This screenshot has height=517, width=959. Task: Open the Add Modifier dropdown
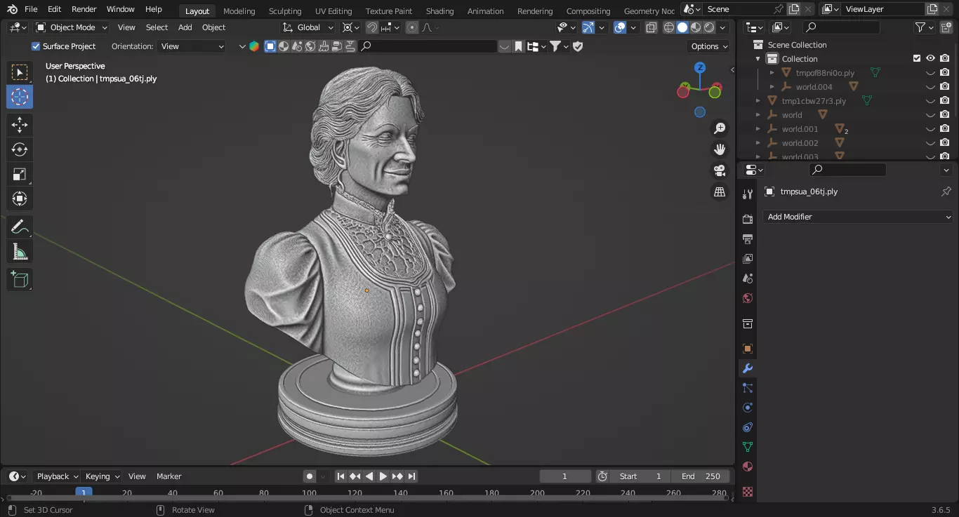pos(858,217)
